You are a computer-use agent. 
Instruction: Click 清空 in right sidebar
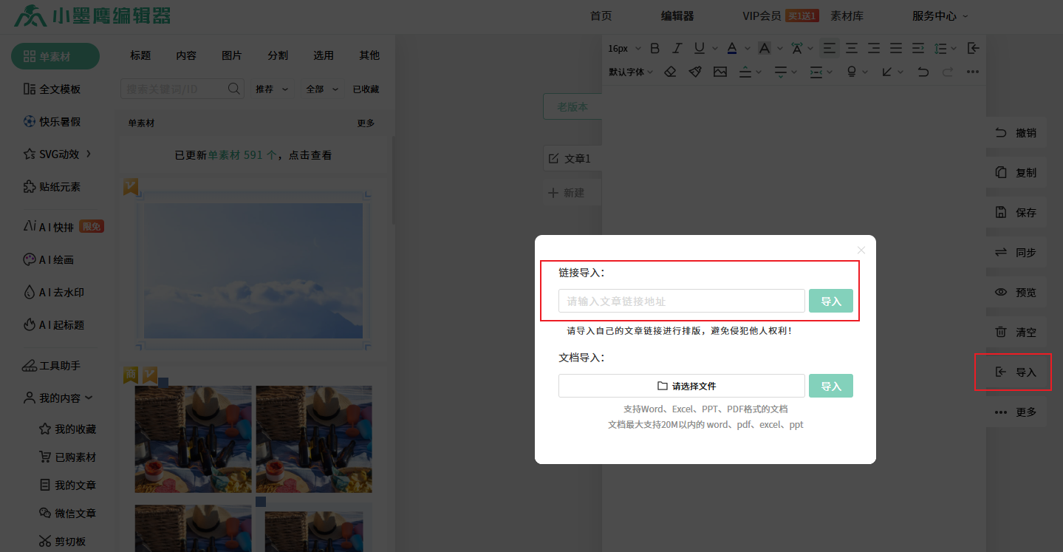pos(1016,332)
